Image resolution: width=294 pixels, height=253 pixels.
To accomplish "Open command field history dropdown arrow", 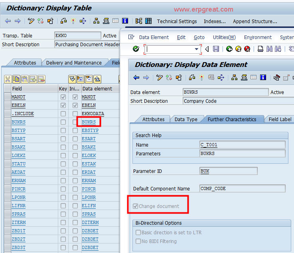I will [x=196, y=49].
